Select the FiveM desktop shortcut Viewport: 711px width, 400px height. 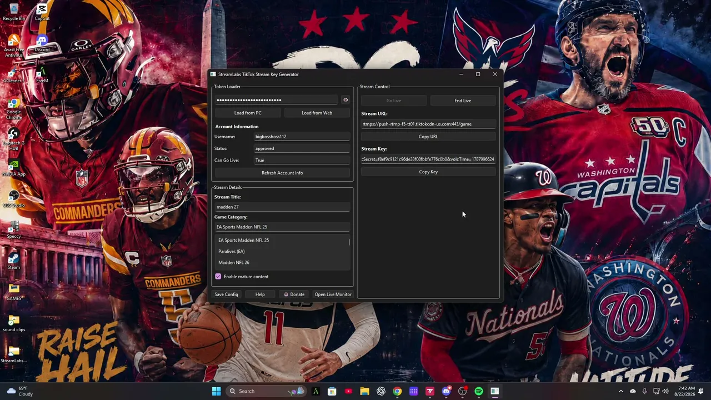[42, 75]
